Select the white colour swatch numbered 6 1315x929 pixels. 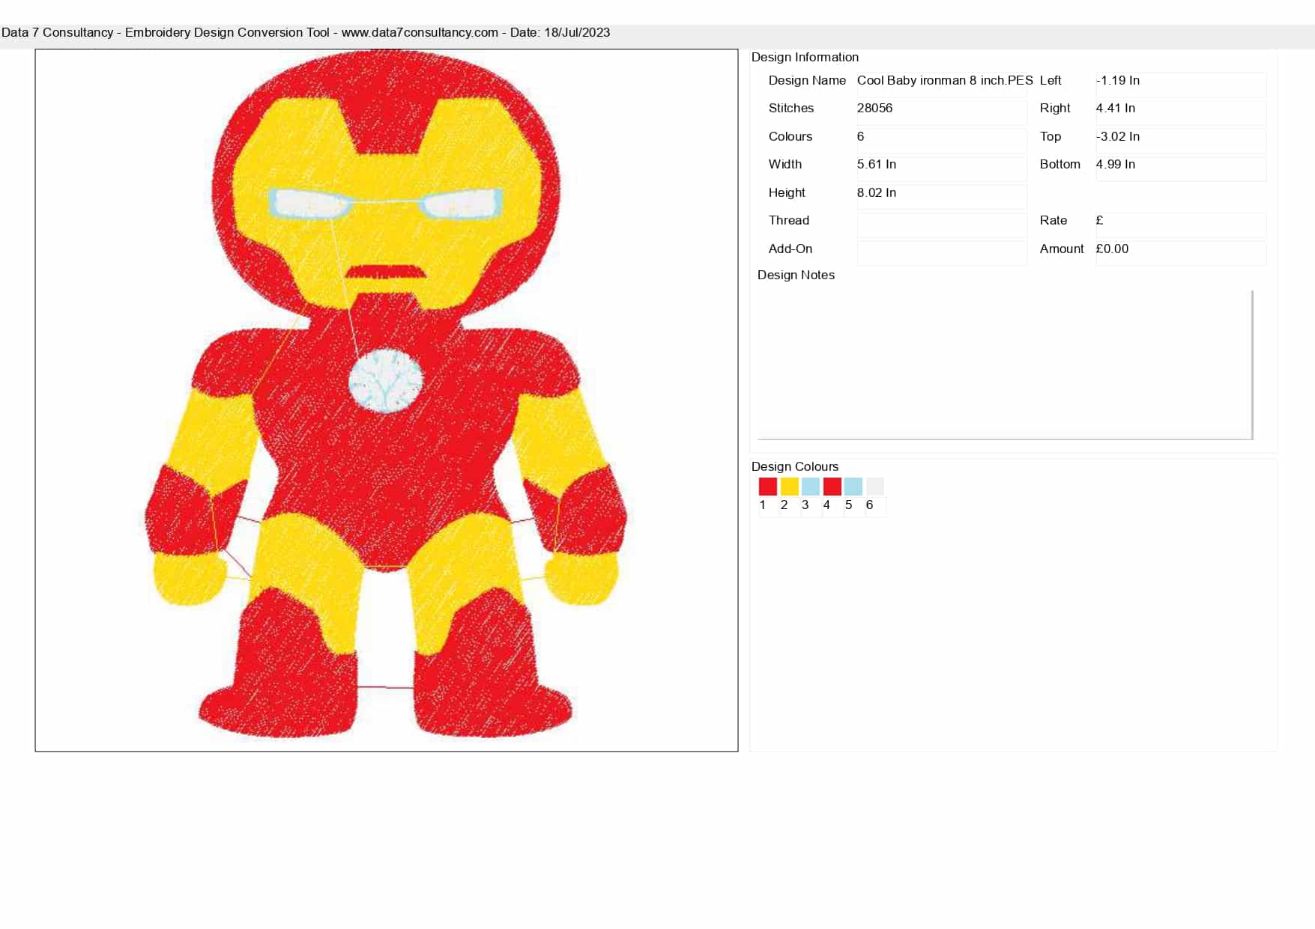tap(874, 487)
